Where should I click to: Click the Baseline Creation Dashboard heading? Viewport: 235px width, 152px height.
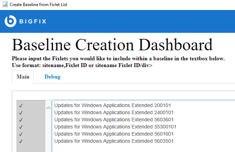(112, 45)
